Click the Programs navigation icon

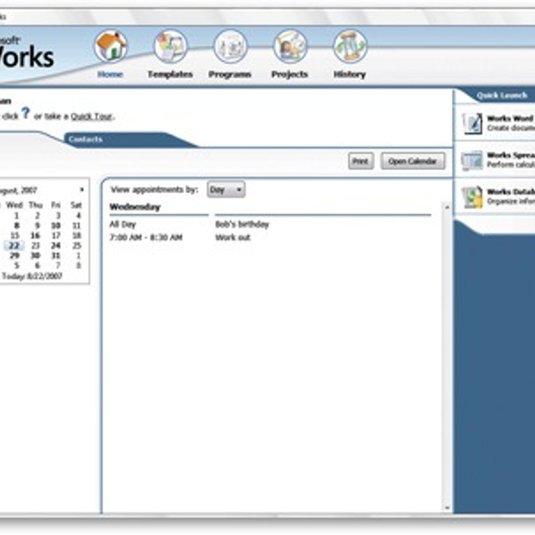point(230,47)
